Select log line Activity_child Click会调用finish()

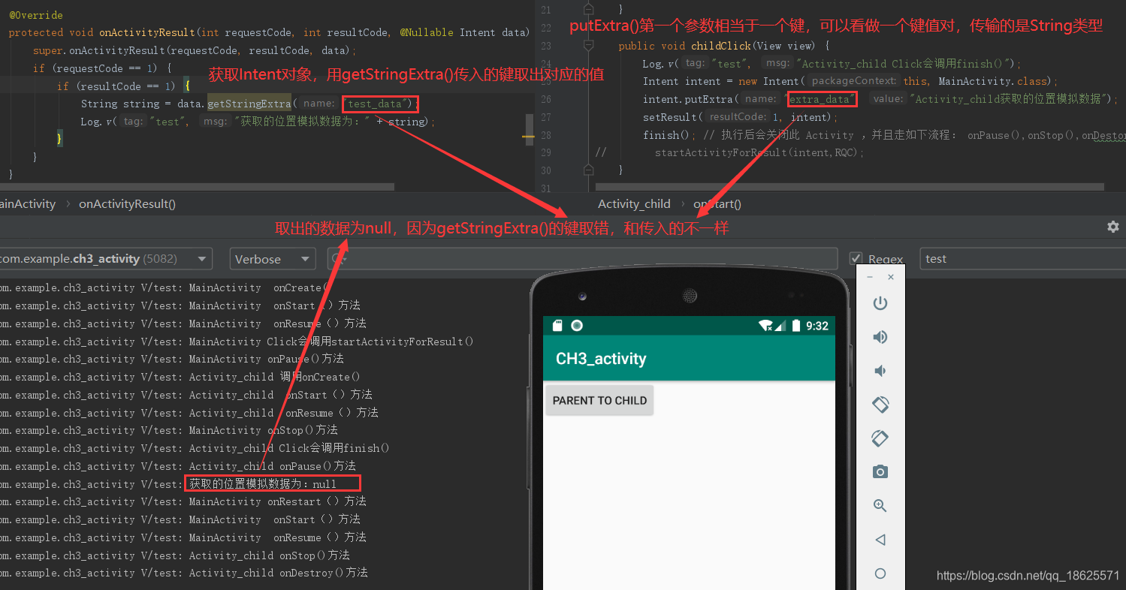point(195,448)
